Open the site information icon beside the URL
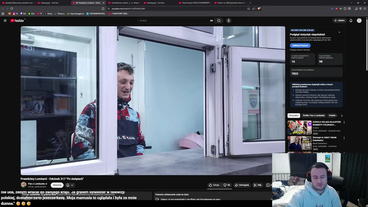 tap(108, 9)
